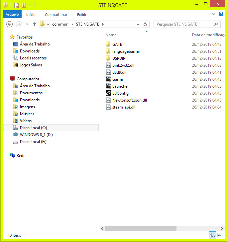Refresh the STEINS;GATE folder view
The height and width of the screenshot is (242, 227).
point(145,24)
